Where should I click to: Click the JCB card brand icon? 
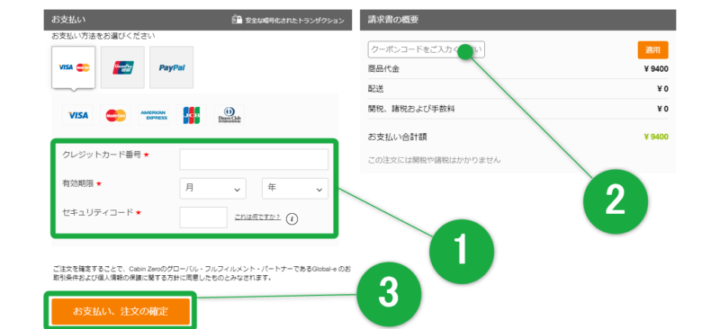coord(192,115)
